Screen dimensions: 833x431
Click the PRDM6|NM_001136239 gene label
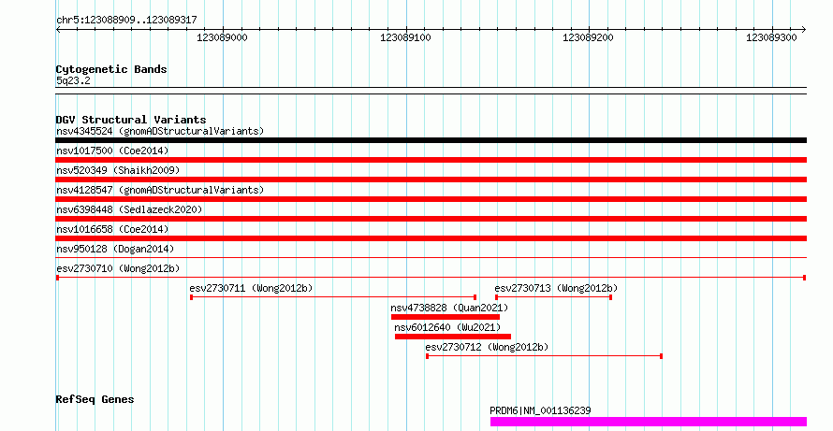coord(540,410)
